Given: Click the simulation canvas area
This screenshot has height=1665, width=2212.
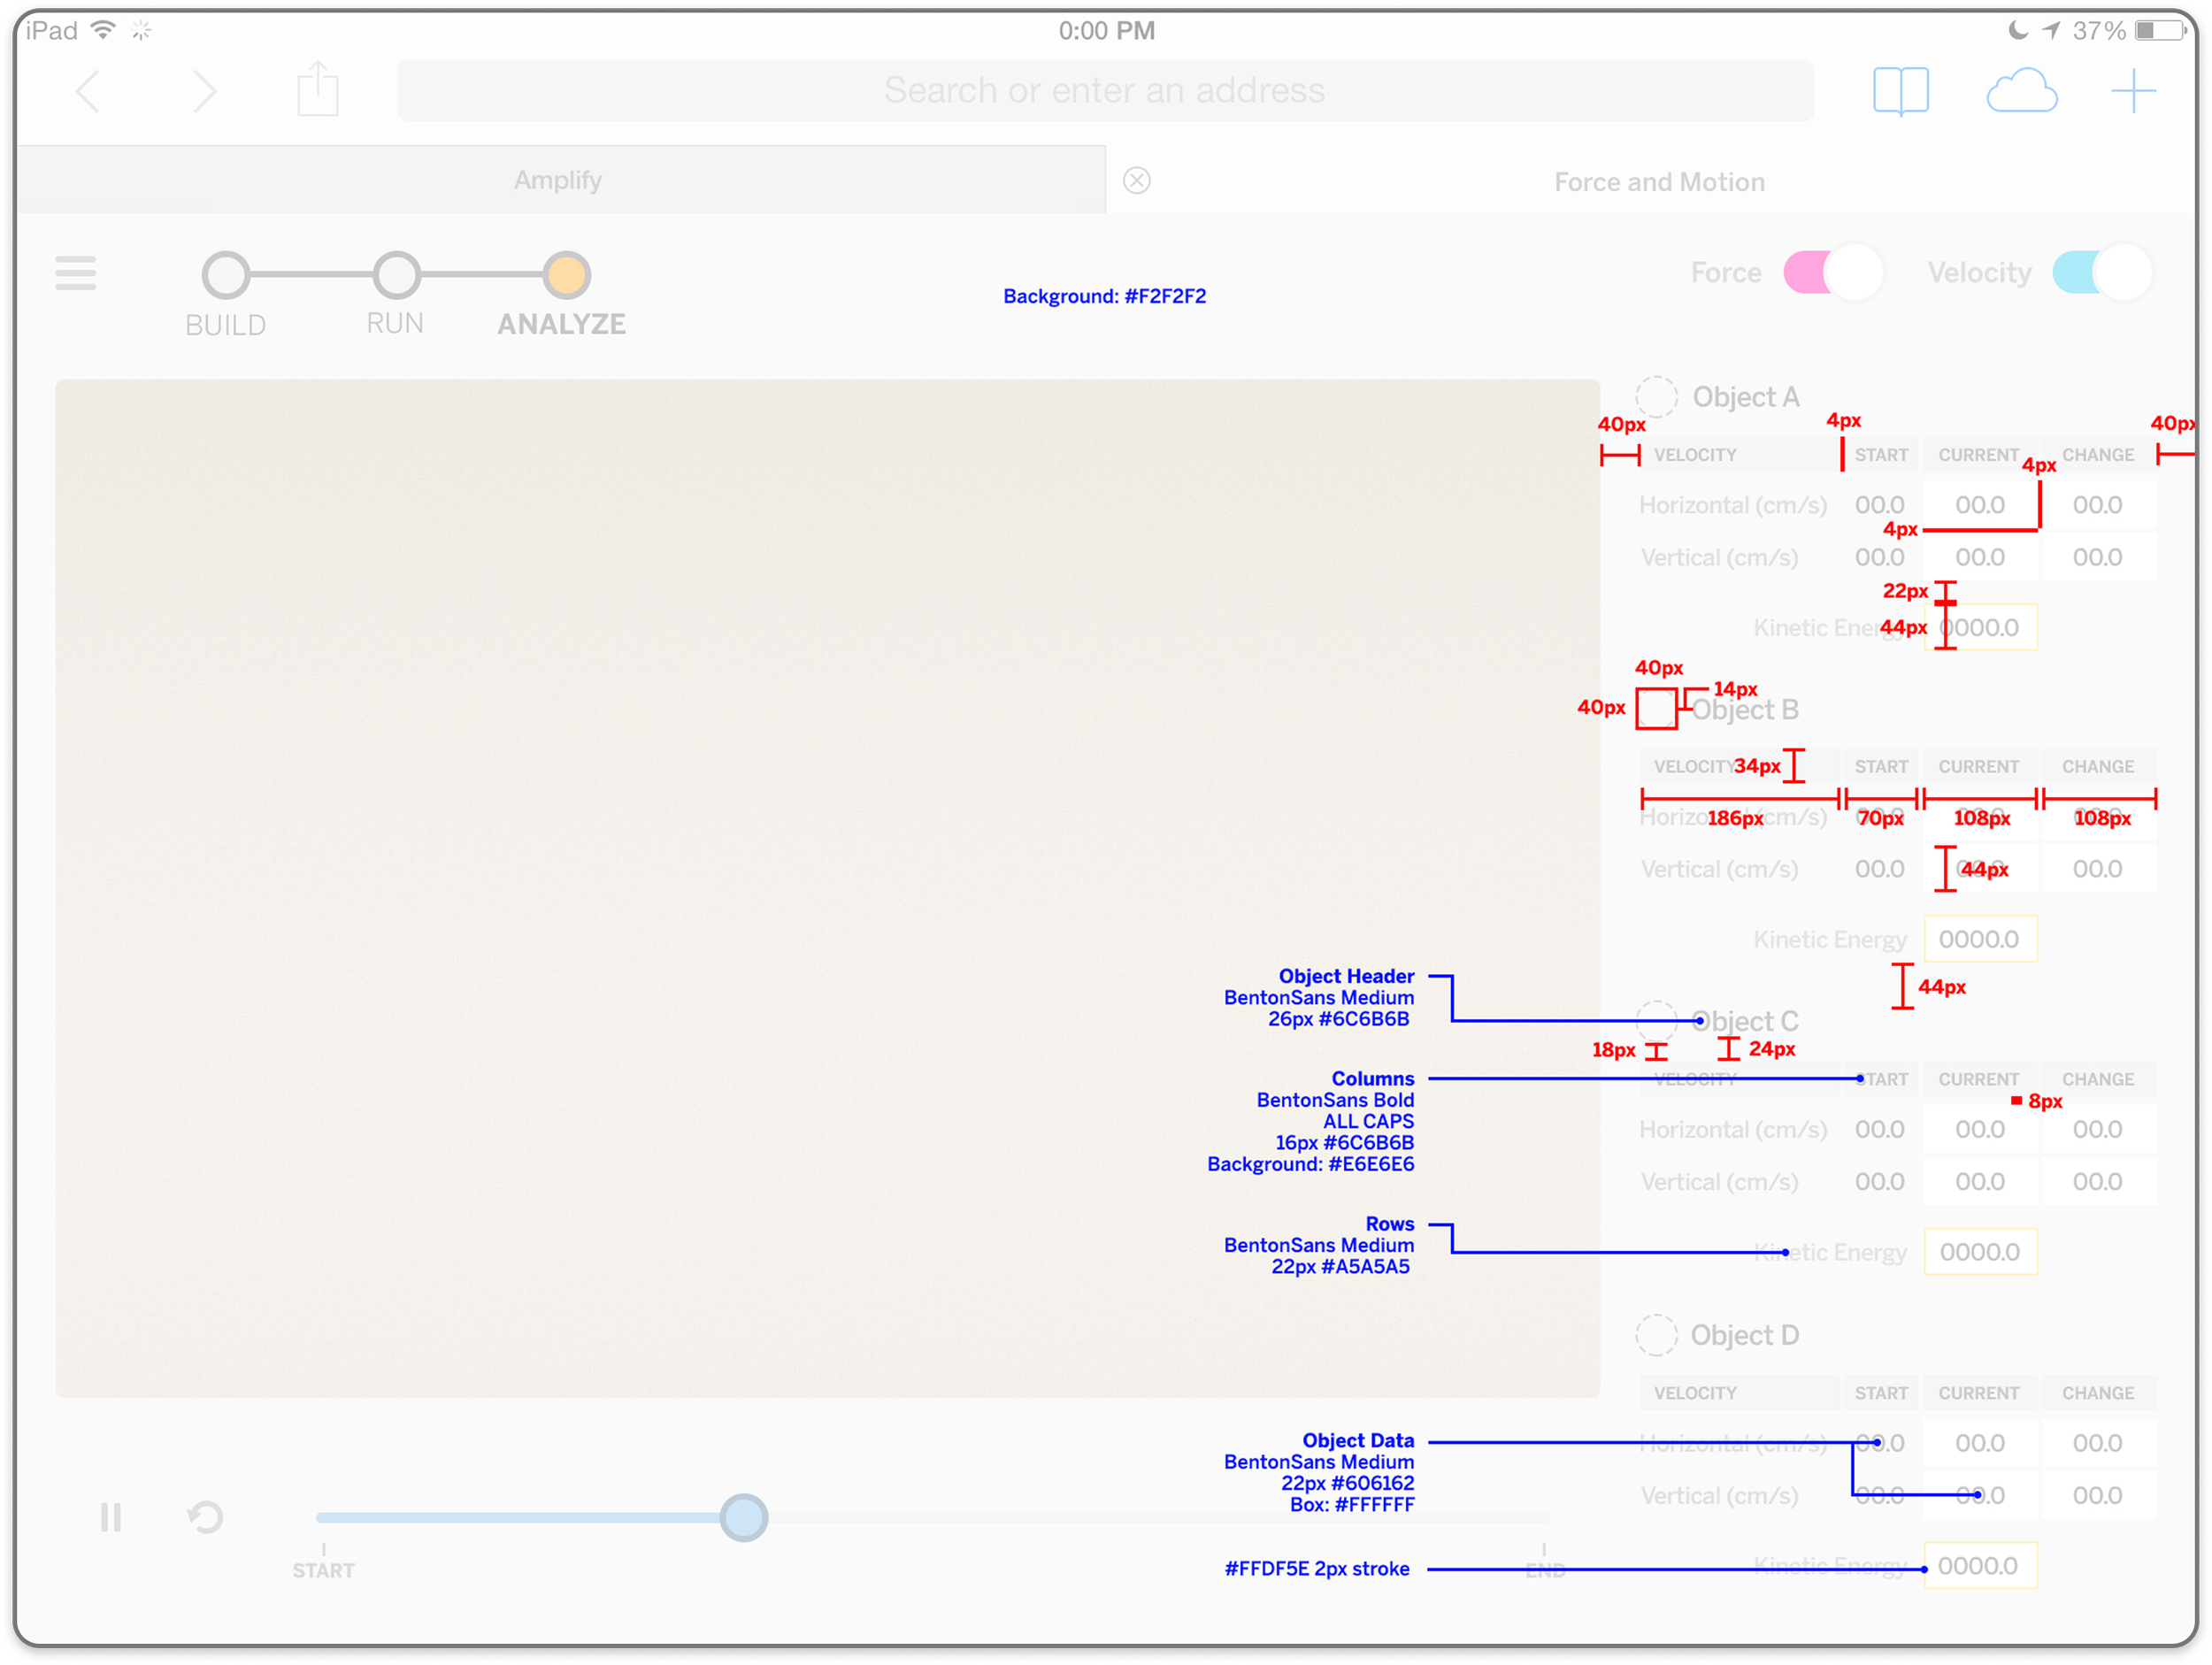Looking at the screenshot, I should (827, 888).
